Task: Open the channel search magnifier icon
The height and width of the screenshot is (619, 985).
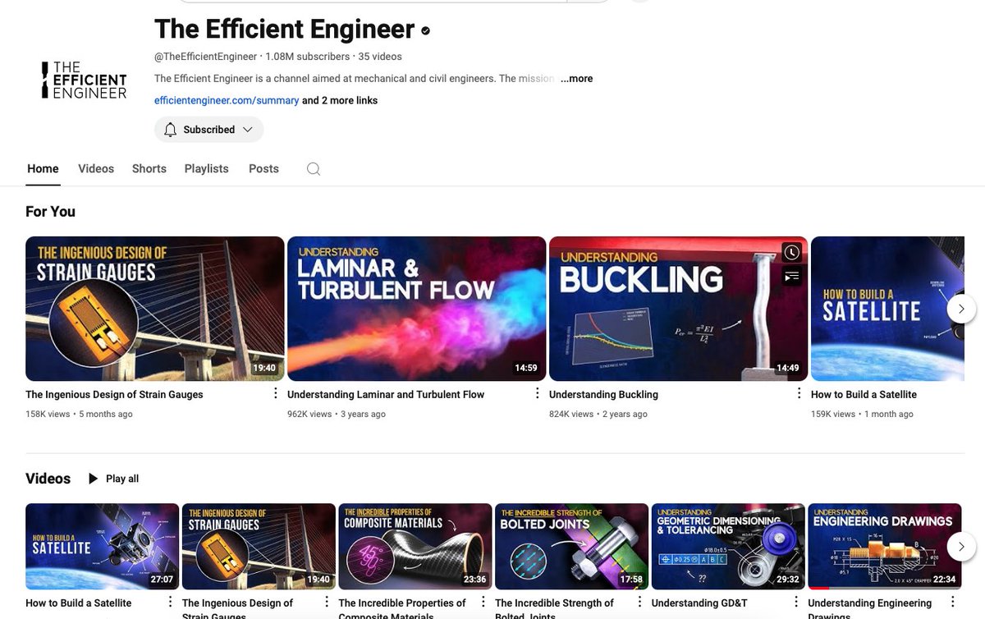Action: click(314, 169)
